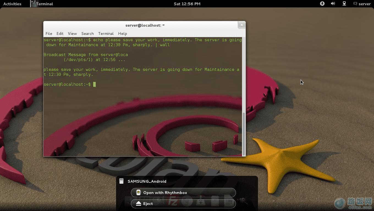374x211 pixels.
Task: Open the clock calendar showing Sat 12:56 PM
Action: pyautogui.click(x=187, y=4)
